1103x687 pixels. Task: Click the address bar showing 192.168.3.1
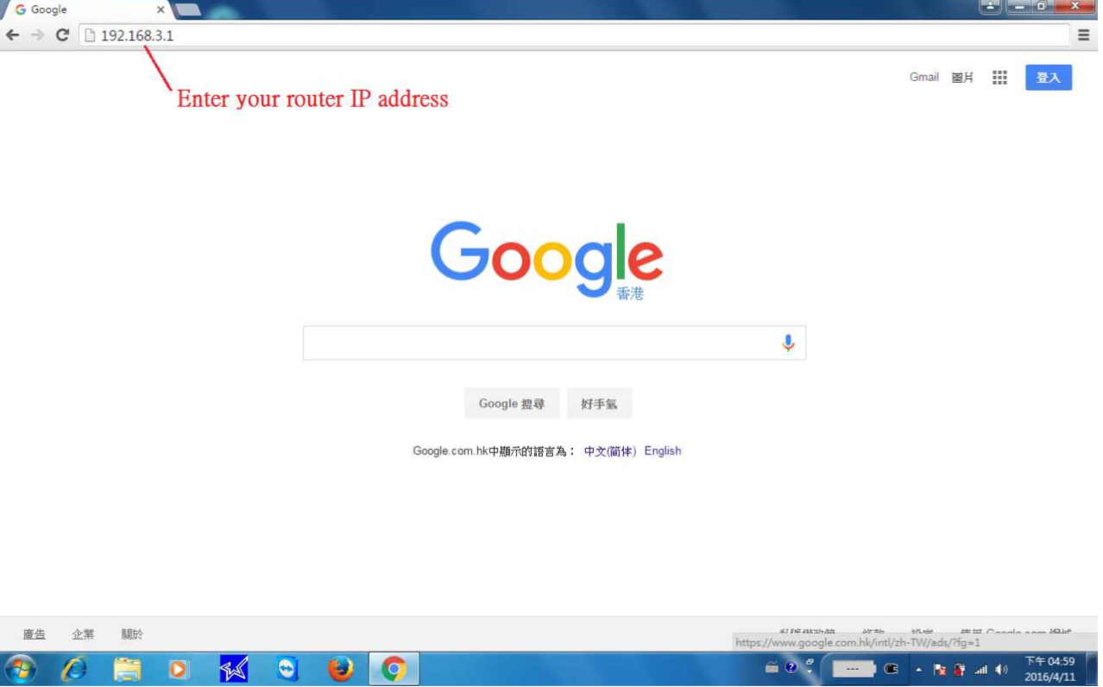pyautogui.click(x=575, y=35)
